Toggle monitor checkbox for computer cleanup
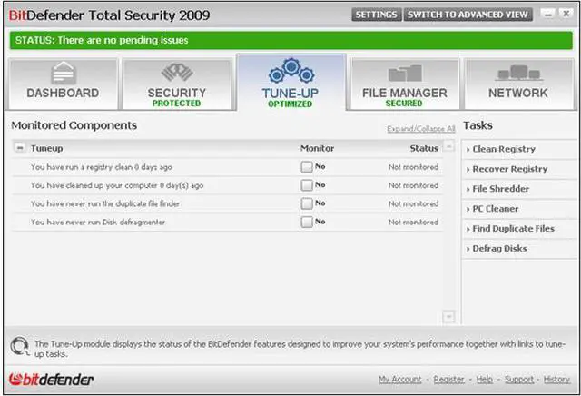The image size is (581, 396). (307, 185)
